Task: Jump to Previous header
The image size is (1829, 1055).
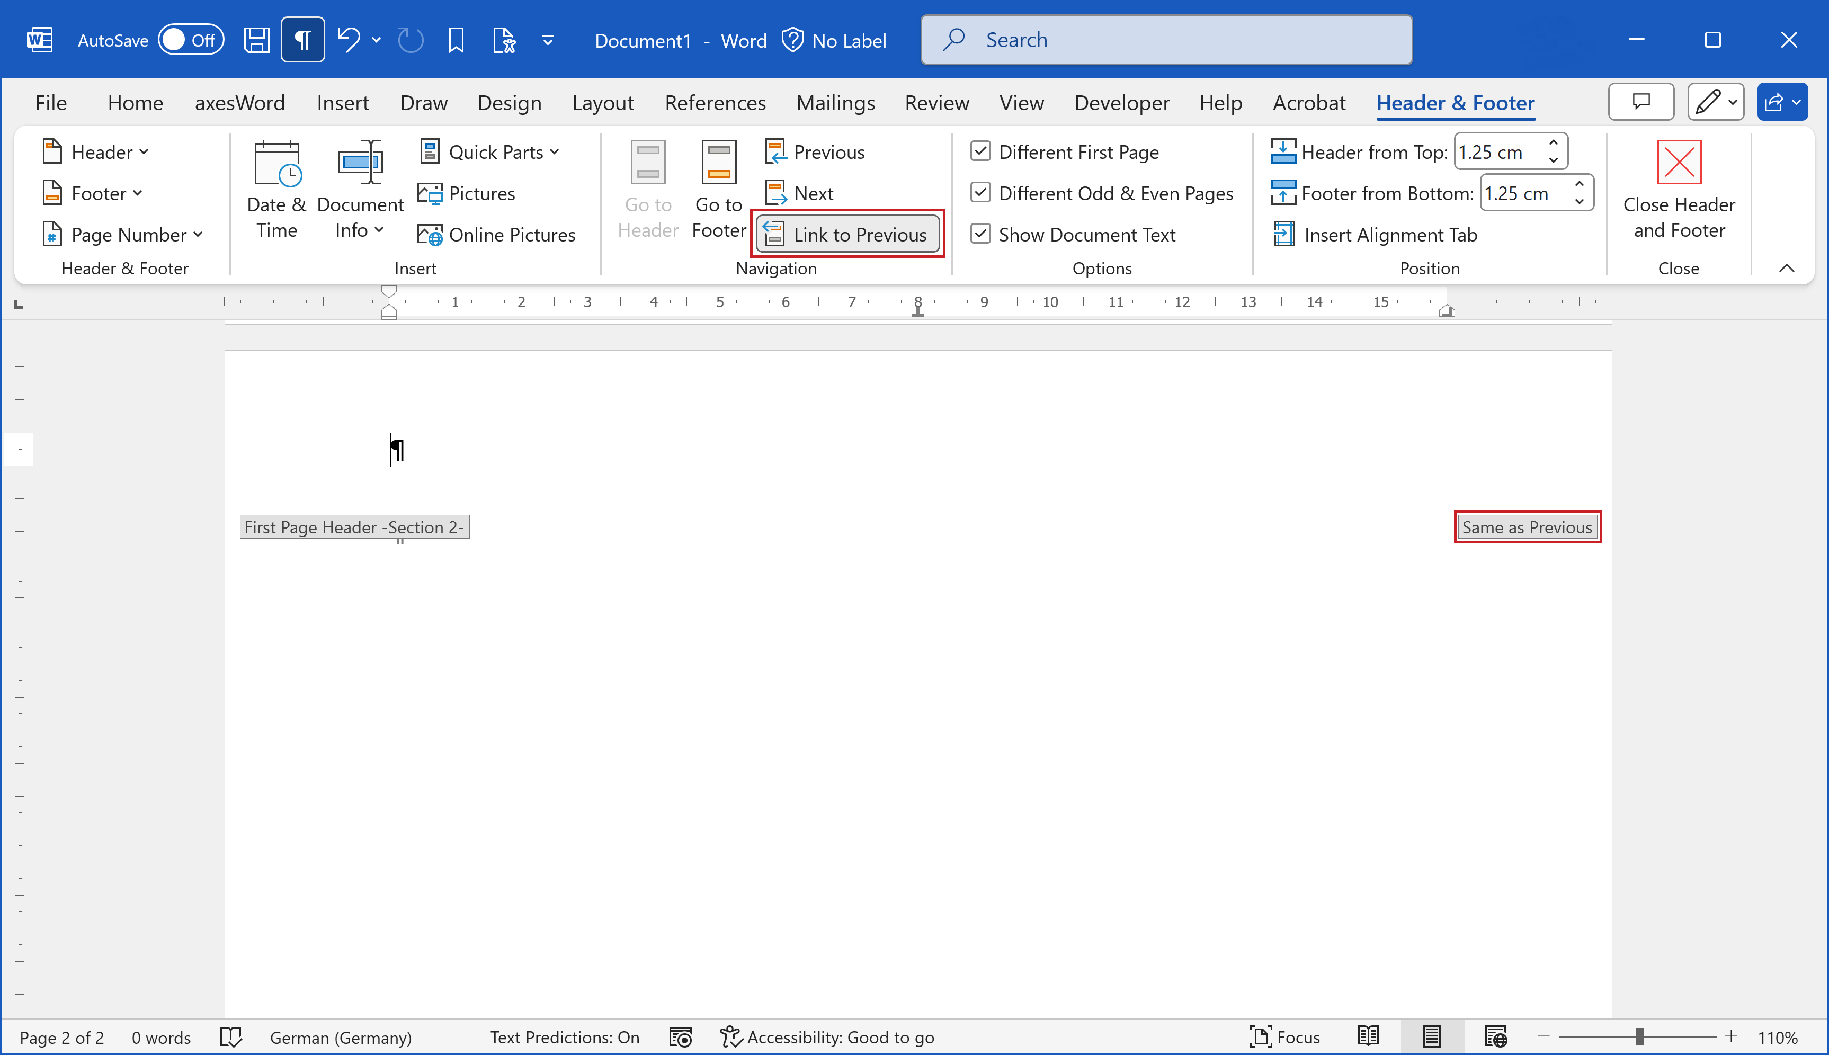Action: pyautogui.click(x=815, y=152)
